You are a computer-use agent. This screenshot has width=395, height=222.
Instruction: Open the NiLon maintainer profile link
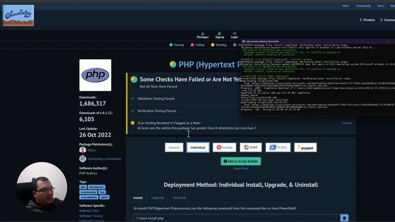pyautogui.click(x=92, y=150)
